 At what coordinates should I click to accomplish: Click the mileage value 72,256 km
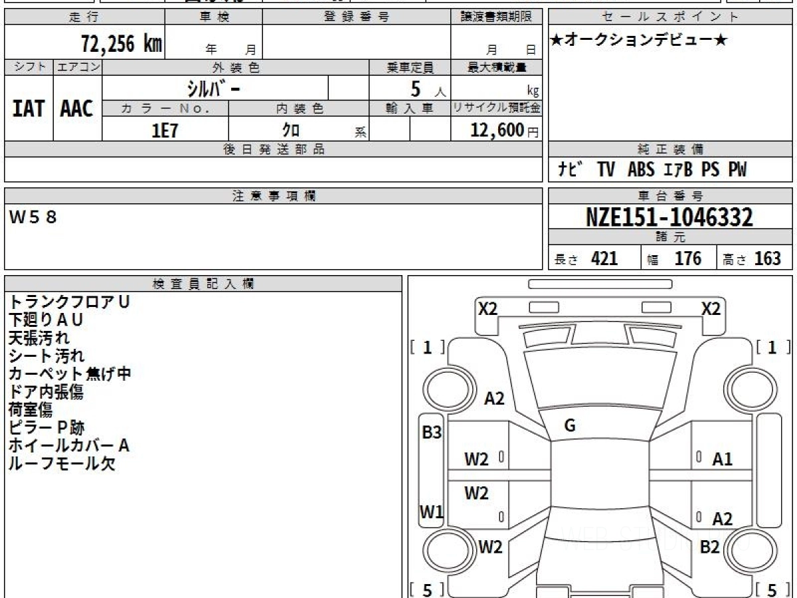tap(122, 45)
